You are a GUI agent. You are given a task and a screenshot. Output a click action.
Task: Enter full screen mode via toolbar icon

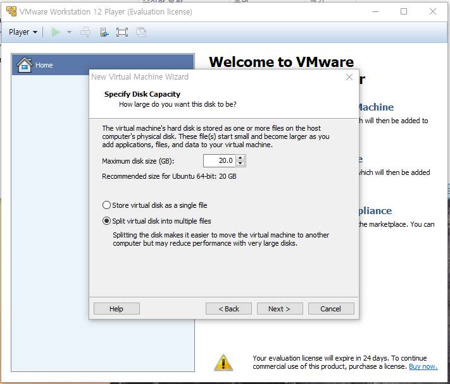coord(122,32)
